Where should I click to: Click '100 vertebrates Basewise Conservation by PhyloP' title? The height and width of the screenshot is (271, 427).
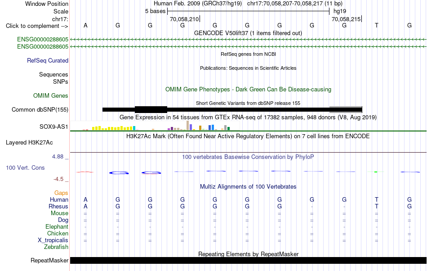(x=248, y=157)
